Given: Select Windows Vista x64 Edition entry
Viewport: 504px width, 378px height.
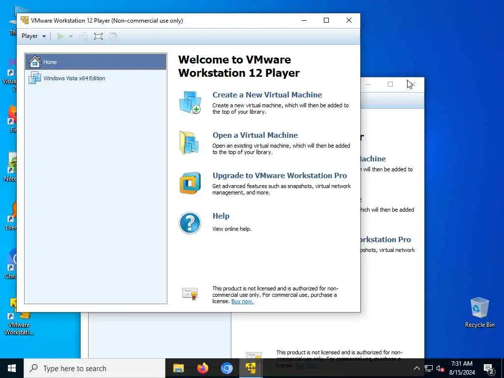Looking at the screenshot, I should (x=96, y=78).
